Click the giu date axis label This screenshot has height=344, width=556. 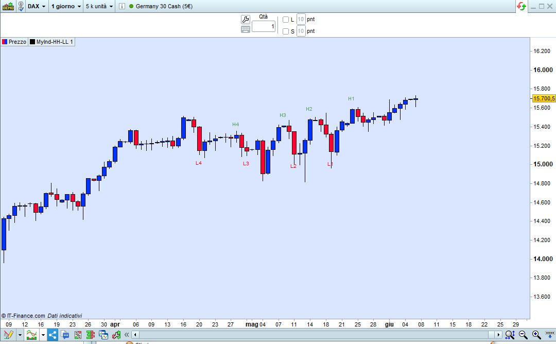click(389, 324)
